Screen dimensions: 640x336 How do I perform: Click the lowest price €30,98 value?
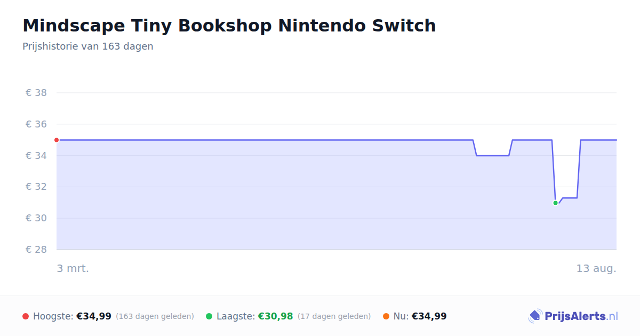pos(276,316)
